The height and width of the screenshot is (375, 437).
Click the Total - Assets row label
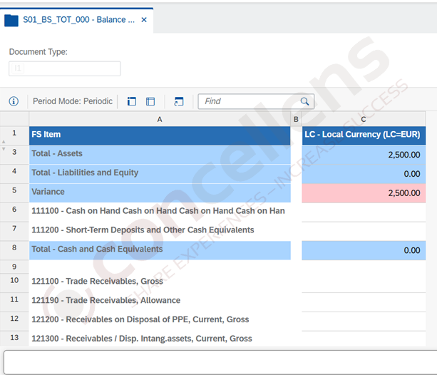[57, 154]
